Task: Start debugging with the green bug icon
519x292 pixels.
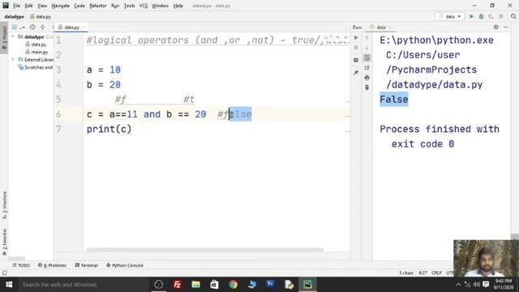Action: 481,16
